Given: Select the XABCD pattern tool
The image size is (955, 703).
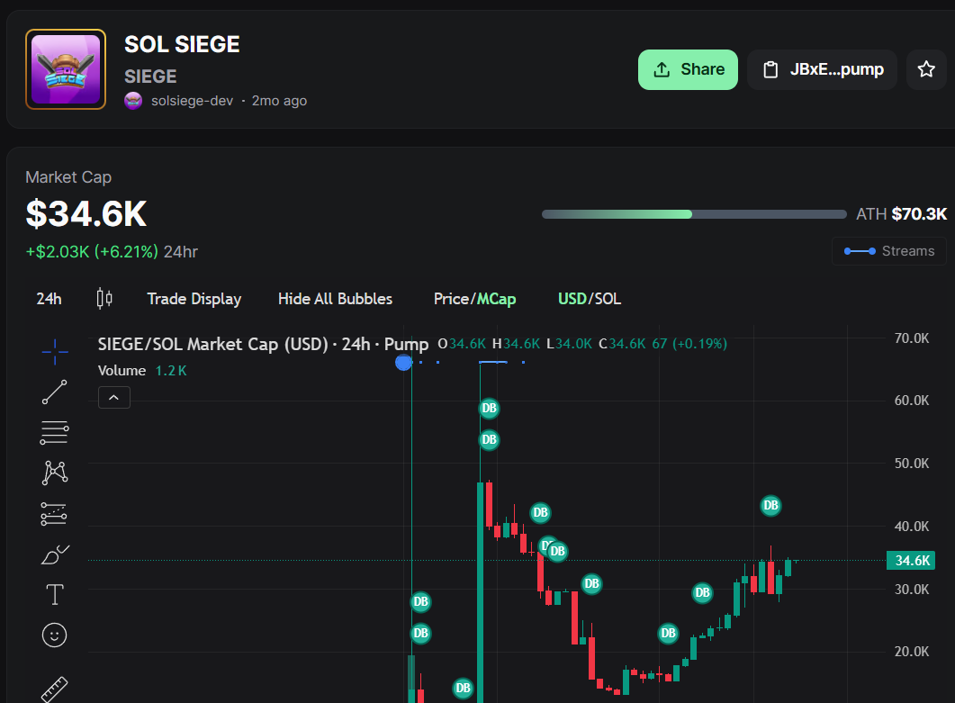Looking at the screenshot, I should tap(55, 473).
